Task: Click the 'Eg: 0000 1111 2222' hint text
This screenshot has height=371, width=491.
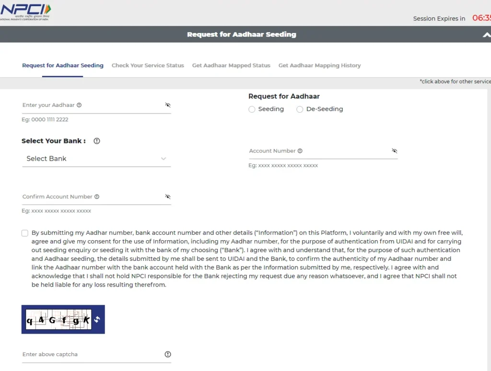Action: 45,119
